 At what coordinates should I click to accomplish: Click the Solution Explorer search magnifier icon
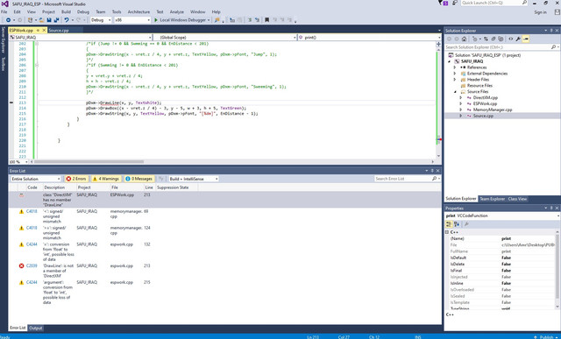(x=553, y=47)
